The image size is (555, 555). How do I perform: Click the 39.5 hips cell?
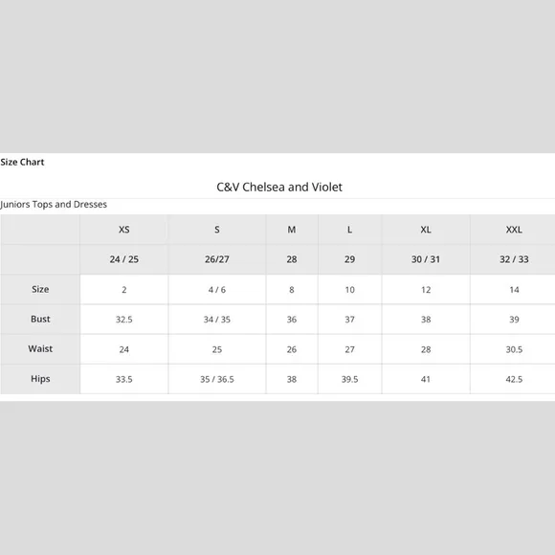tap(349, 379)
